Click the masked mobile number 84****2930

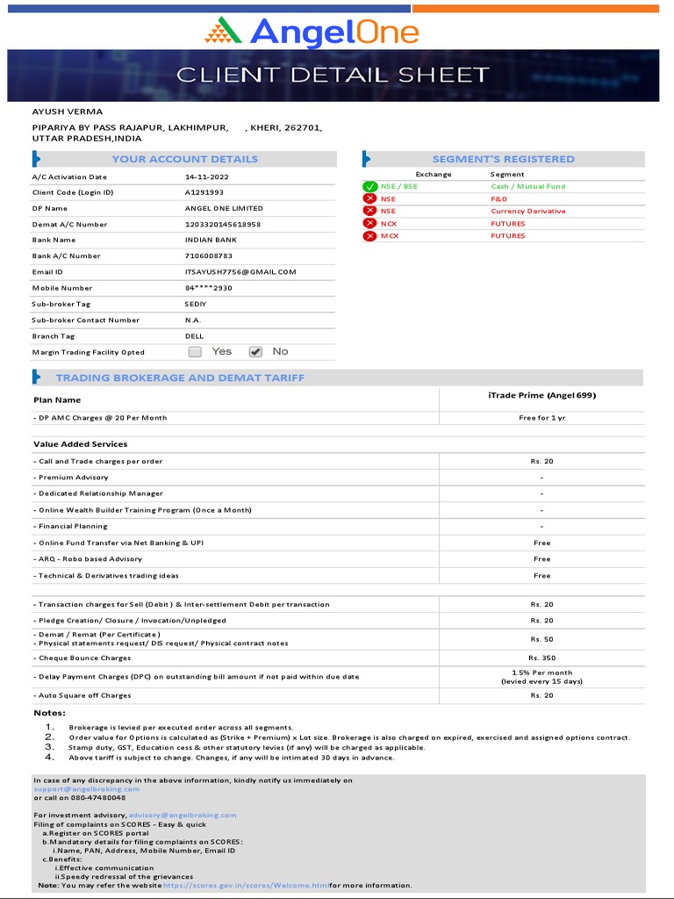(x=209, y=288)
